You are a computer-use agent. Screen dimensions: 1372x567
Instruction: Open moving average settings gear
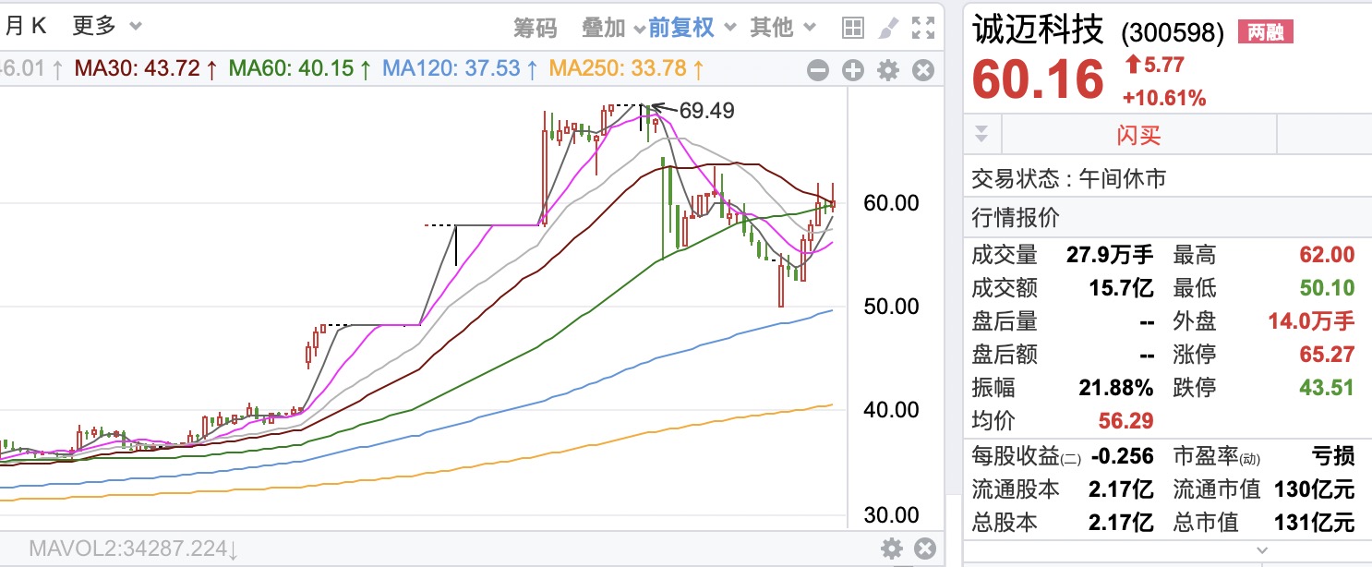pyautogui.click(x=887, y=70)
